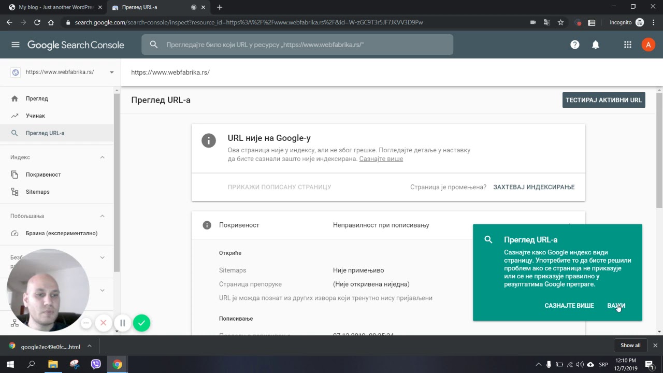Image resolution: width=663 pixels, height=373 pixels.
Task: Open a new browser tab
Action: coord(220,7)
